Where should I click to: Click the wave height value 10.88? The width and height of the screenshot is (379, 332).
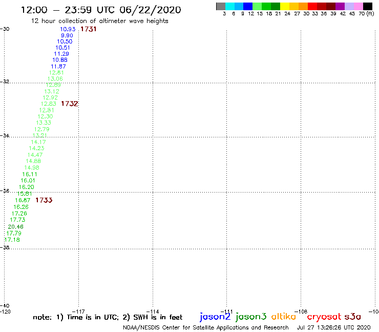60,60
